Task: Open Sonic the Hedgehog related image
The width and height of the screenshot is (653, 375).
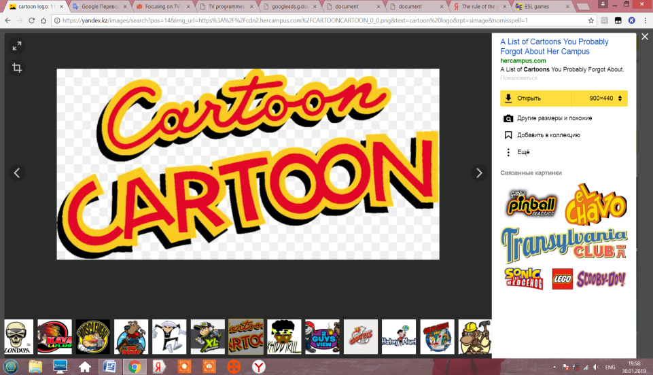Action: [524, 279]
